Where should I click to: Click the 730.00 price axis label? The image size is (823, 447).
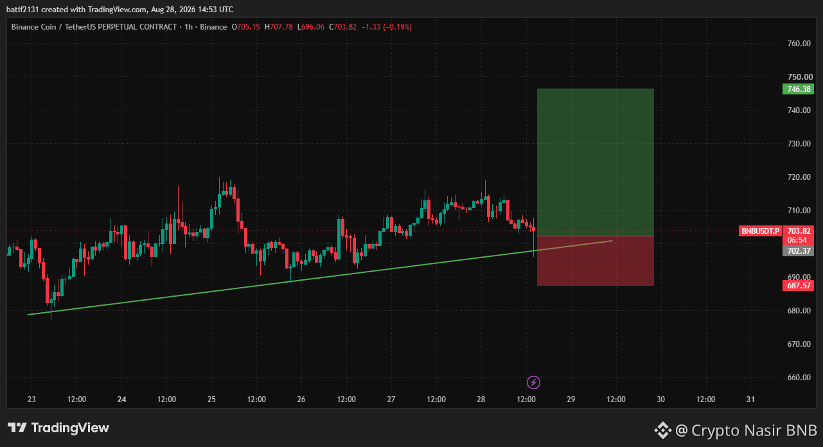point(799,144)
